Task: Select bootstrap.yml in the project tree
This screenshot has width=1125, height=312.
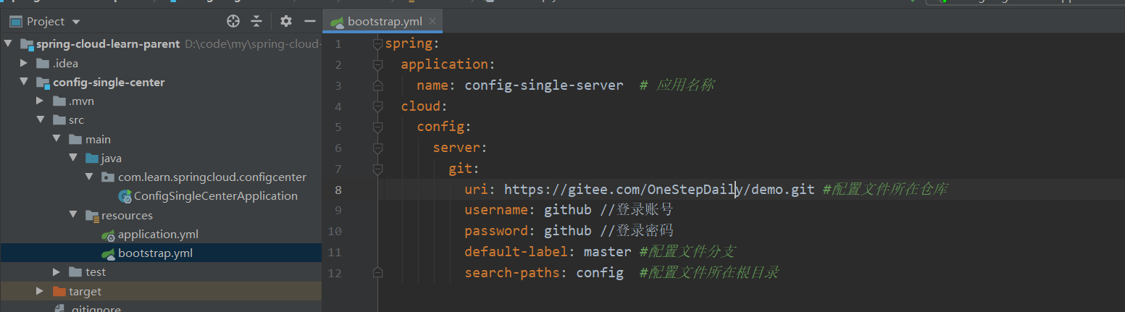Action: 155,253
